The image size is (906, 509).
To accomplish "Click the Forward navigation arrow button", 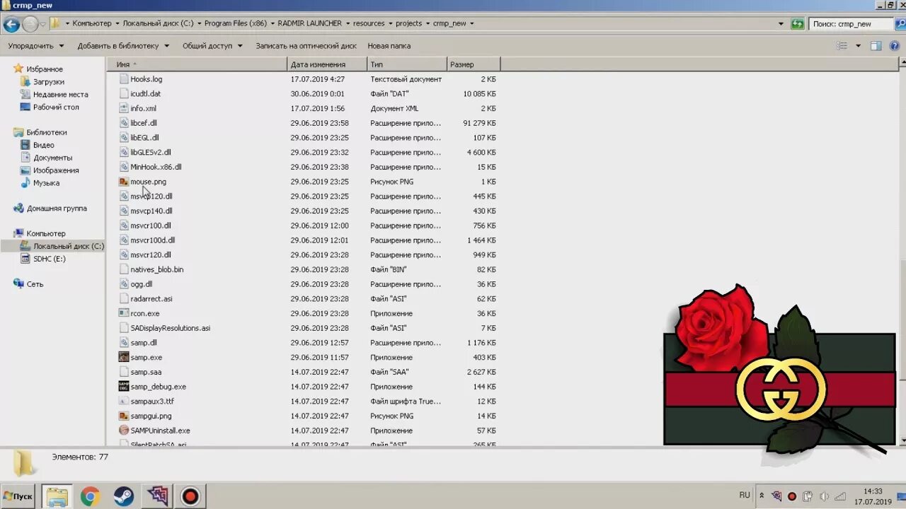I will click(30, 24).
